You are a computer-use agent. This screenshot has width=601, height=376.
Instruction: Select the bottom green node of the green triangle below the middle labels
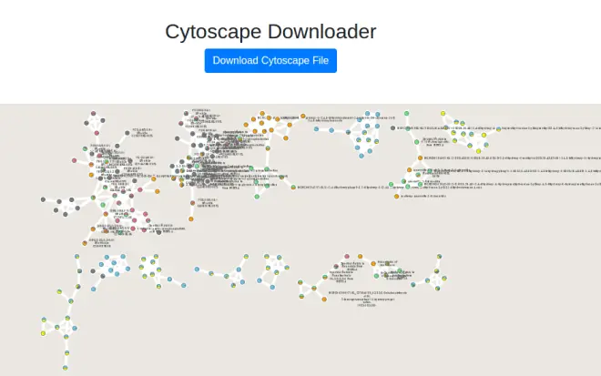coord(257,197)
